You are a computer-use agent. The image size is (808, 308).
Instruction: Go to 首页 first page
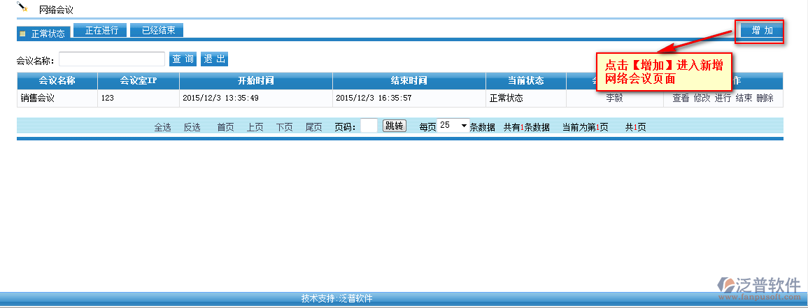click(x=225, y=127)
